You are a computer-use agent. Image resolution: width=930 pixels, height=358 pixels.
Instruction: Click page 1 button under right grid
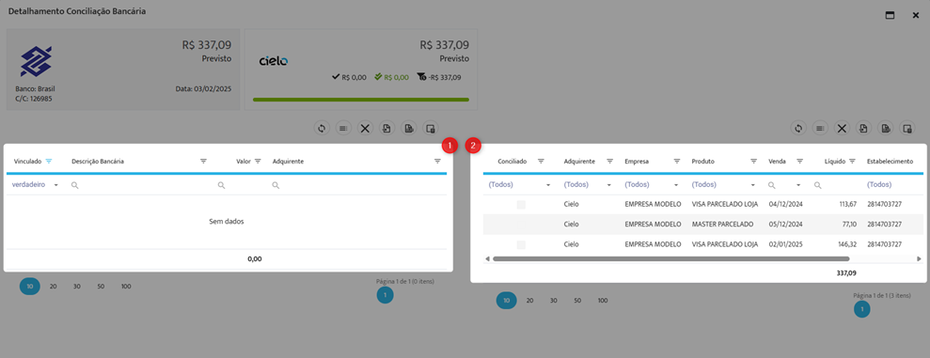(861, 309)
